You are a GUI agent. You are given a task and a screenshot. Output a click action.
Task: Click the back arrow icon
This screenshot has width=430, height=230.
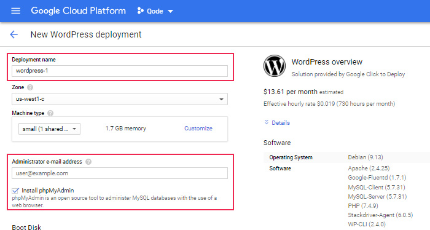pos(14,34)
